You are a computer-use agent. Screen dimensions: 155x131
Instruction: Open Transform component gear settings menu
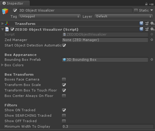coord(152,23)
